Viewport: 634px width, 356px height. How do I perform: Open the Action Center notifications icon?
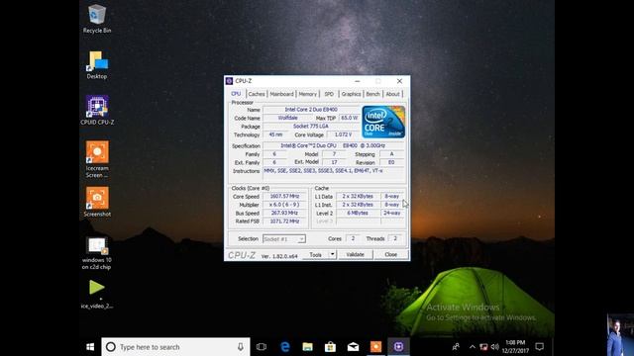539,347
